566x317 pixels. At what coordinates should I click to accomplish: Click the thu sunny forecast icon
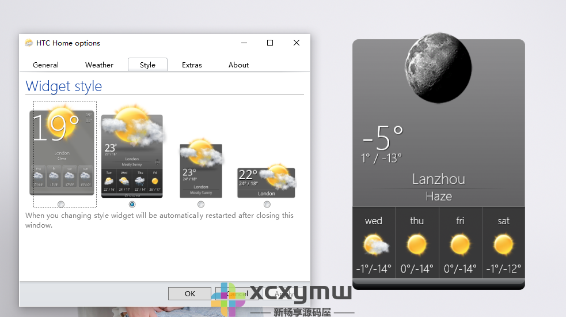pos(416,244)
